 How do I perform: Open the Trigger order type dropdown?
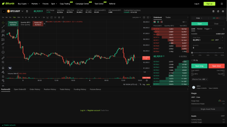pyautogui.click(x=208, y=29)
